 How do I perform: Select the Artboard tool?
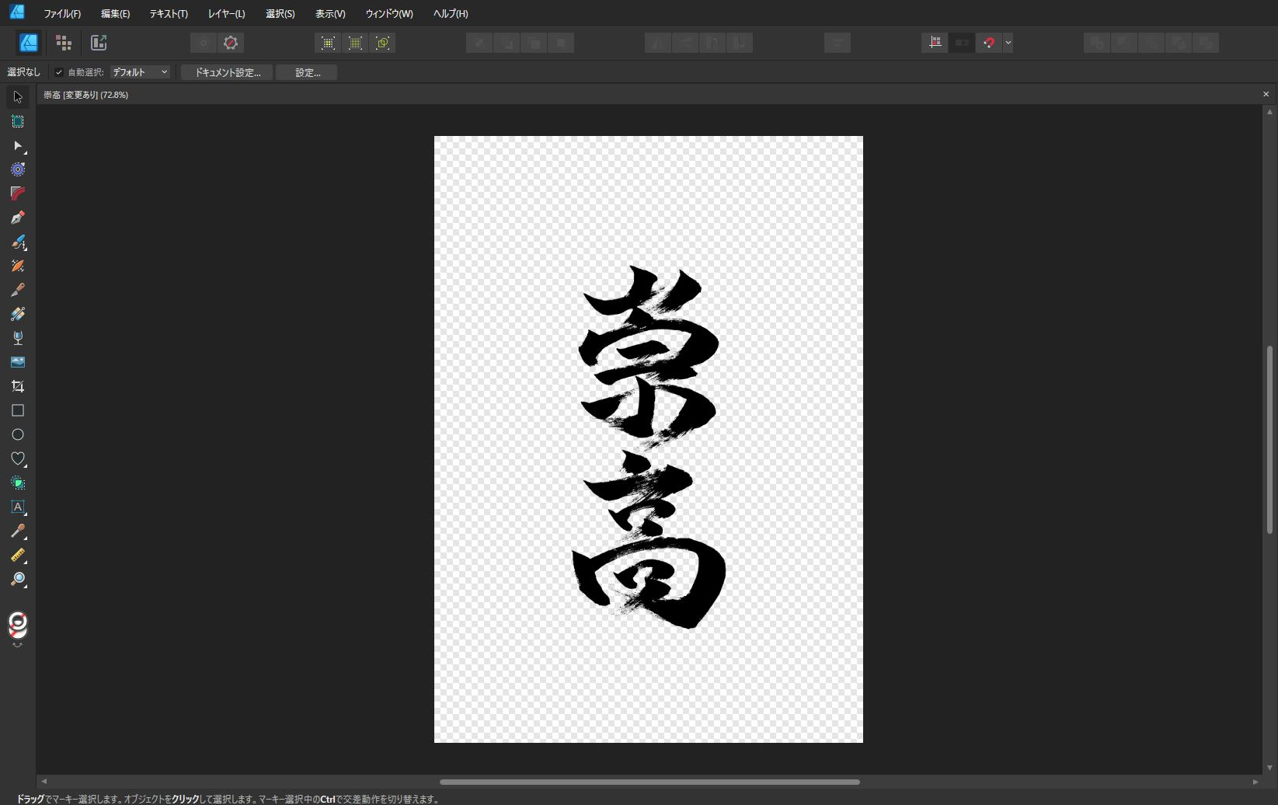[x=18, y=121]
